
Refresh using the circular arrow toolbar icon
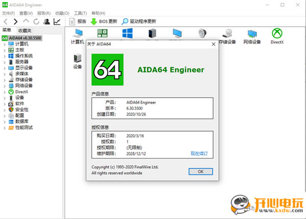(x=36, y=21)
